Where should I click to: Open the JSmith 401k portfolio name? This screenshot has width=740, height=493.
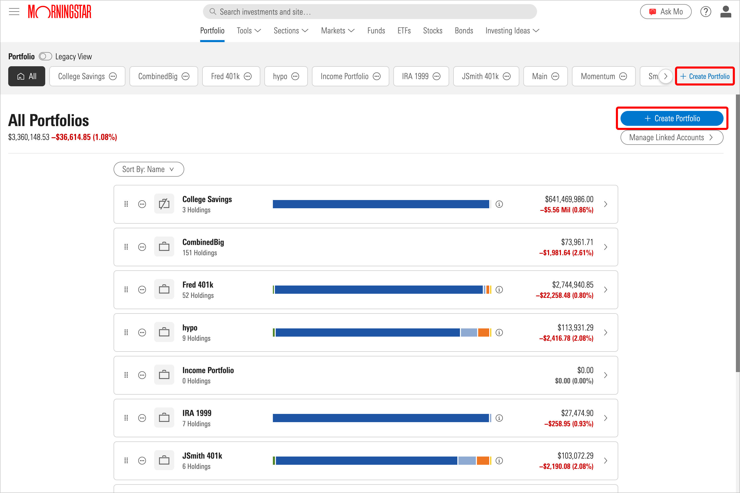tap(202, 456)
